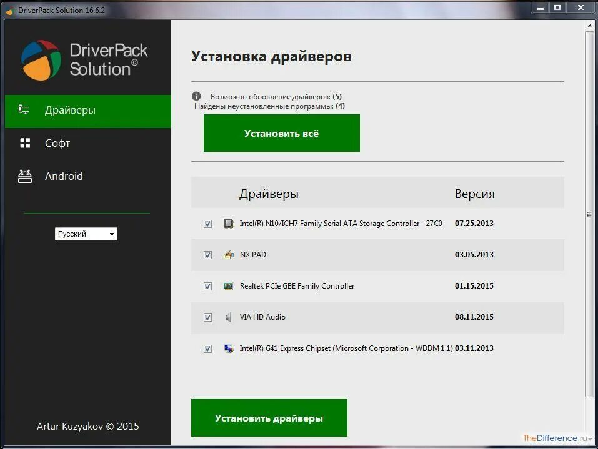The image size is (598, 449).
Task: Click the info icon near driver updates notice
Action: click(196, 96)
